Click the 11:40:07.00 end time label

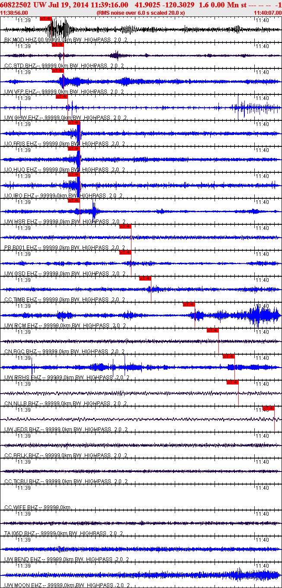[267, 13]
